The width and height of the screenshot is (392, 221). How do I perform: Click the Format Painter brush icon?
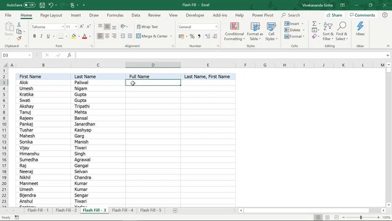point(19,38)
